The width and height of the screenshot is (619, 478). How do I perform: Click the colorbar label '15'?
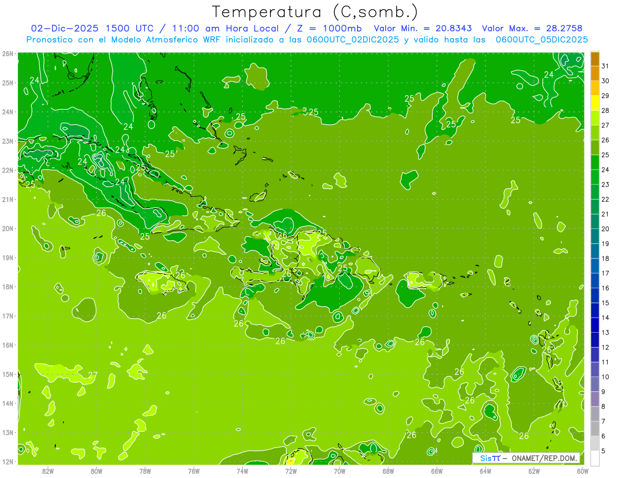pyautogui.click(x=606, y=303)
